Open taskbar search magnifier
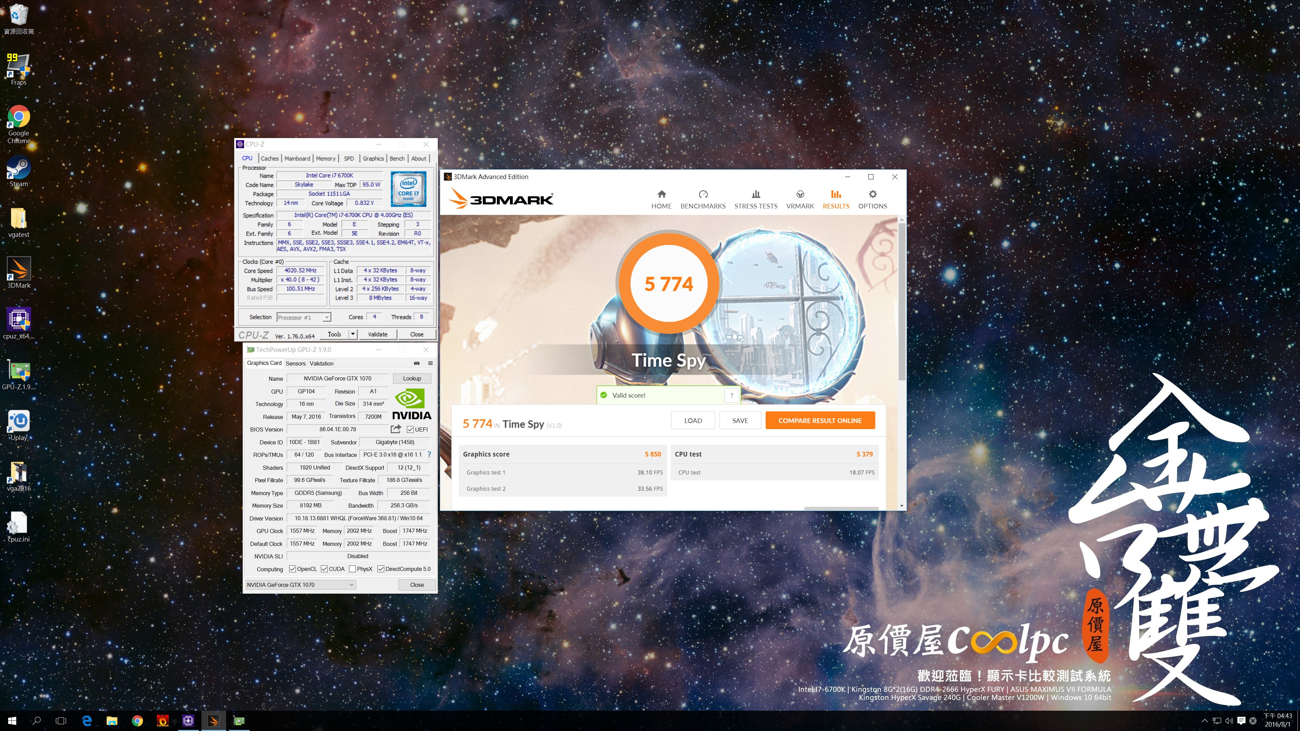 (36, 721)
